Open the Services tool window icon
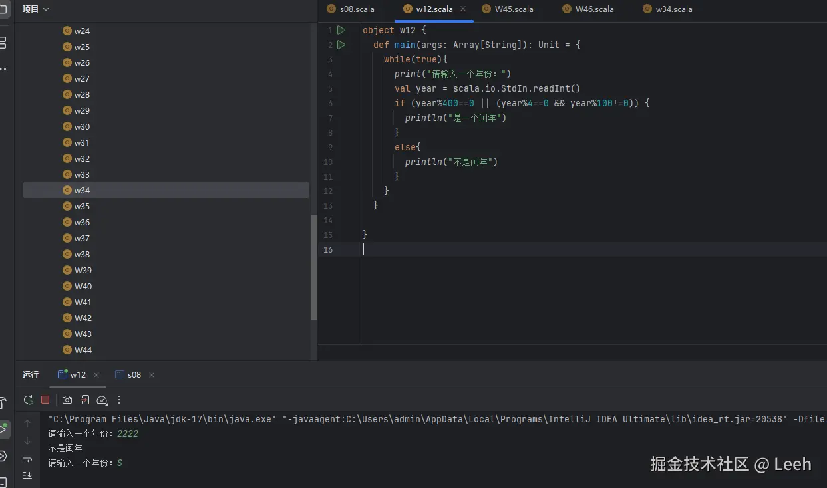The width and height of the screenshot is (827, 488). pyautogui.click(x=3, y=456)
